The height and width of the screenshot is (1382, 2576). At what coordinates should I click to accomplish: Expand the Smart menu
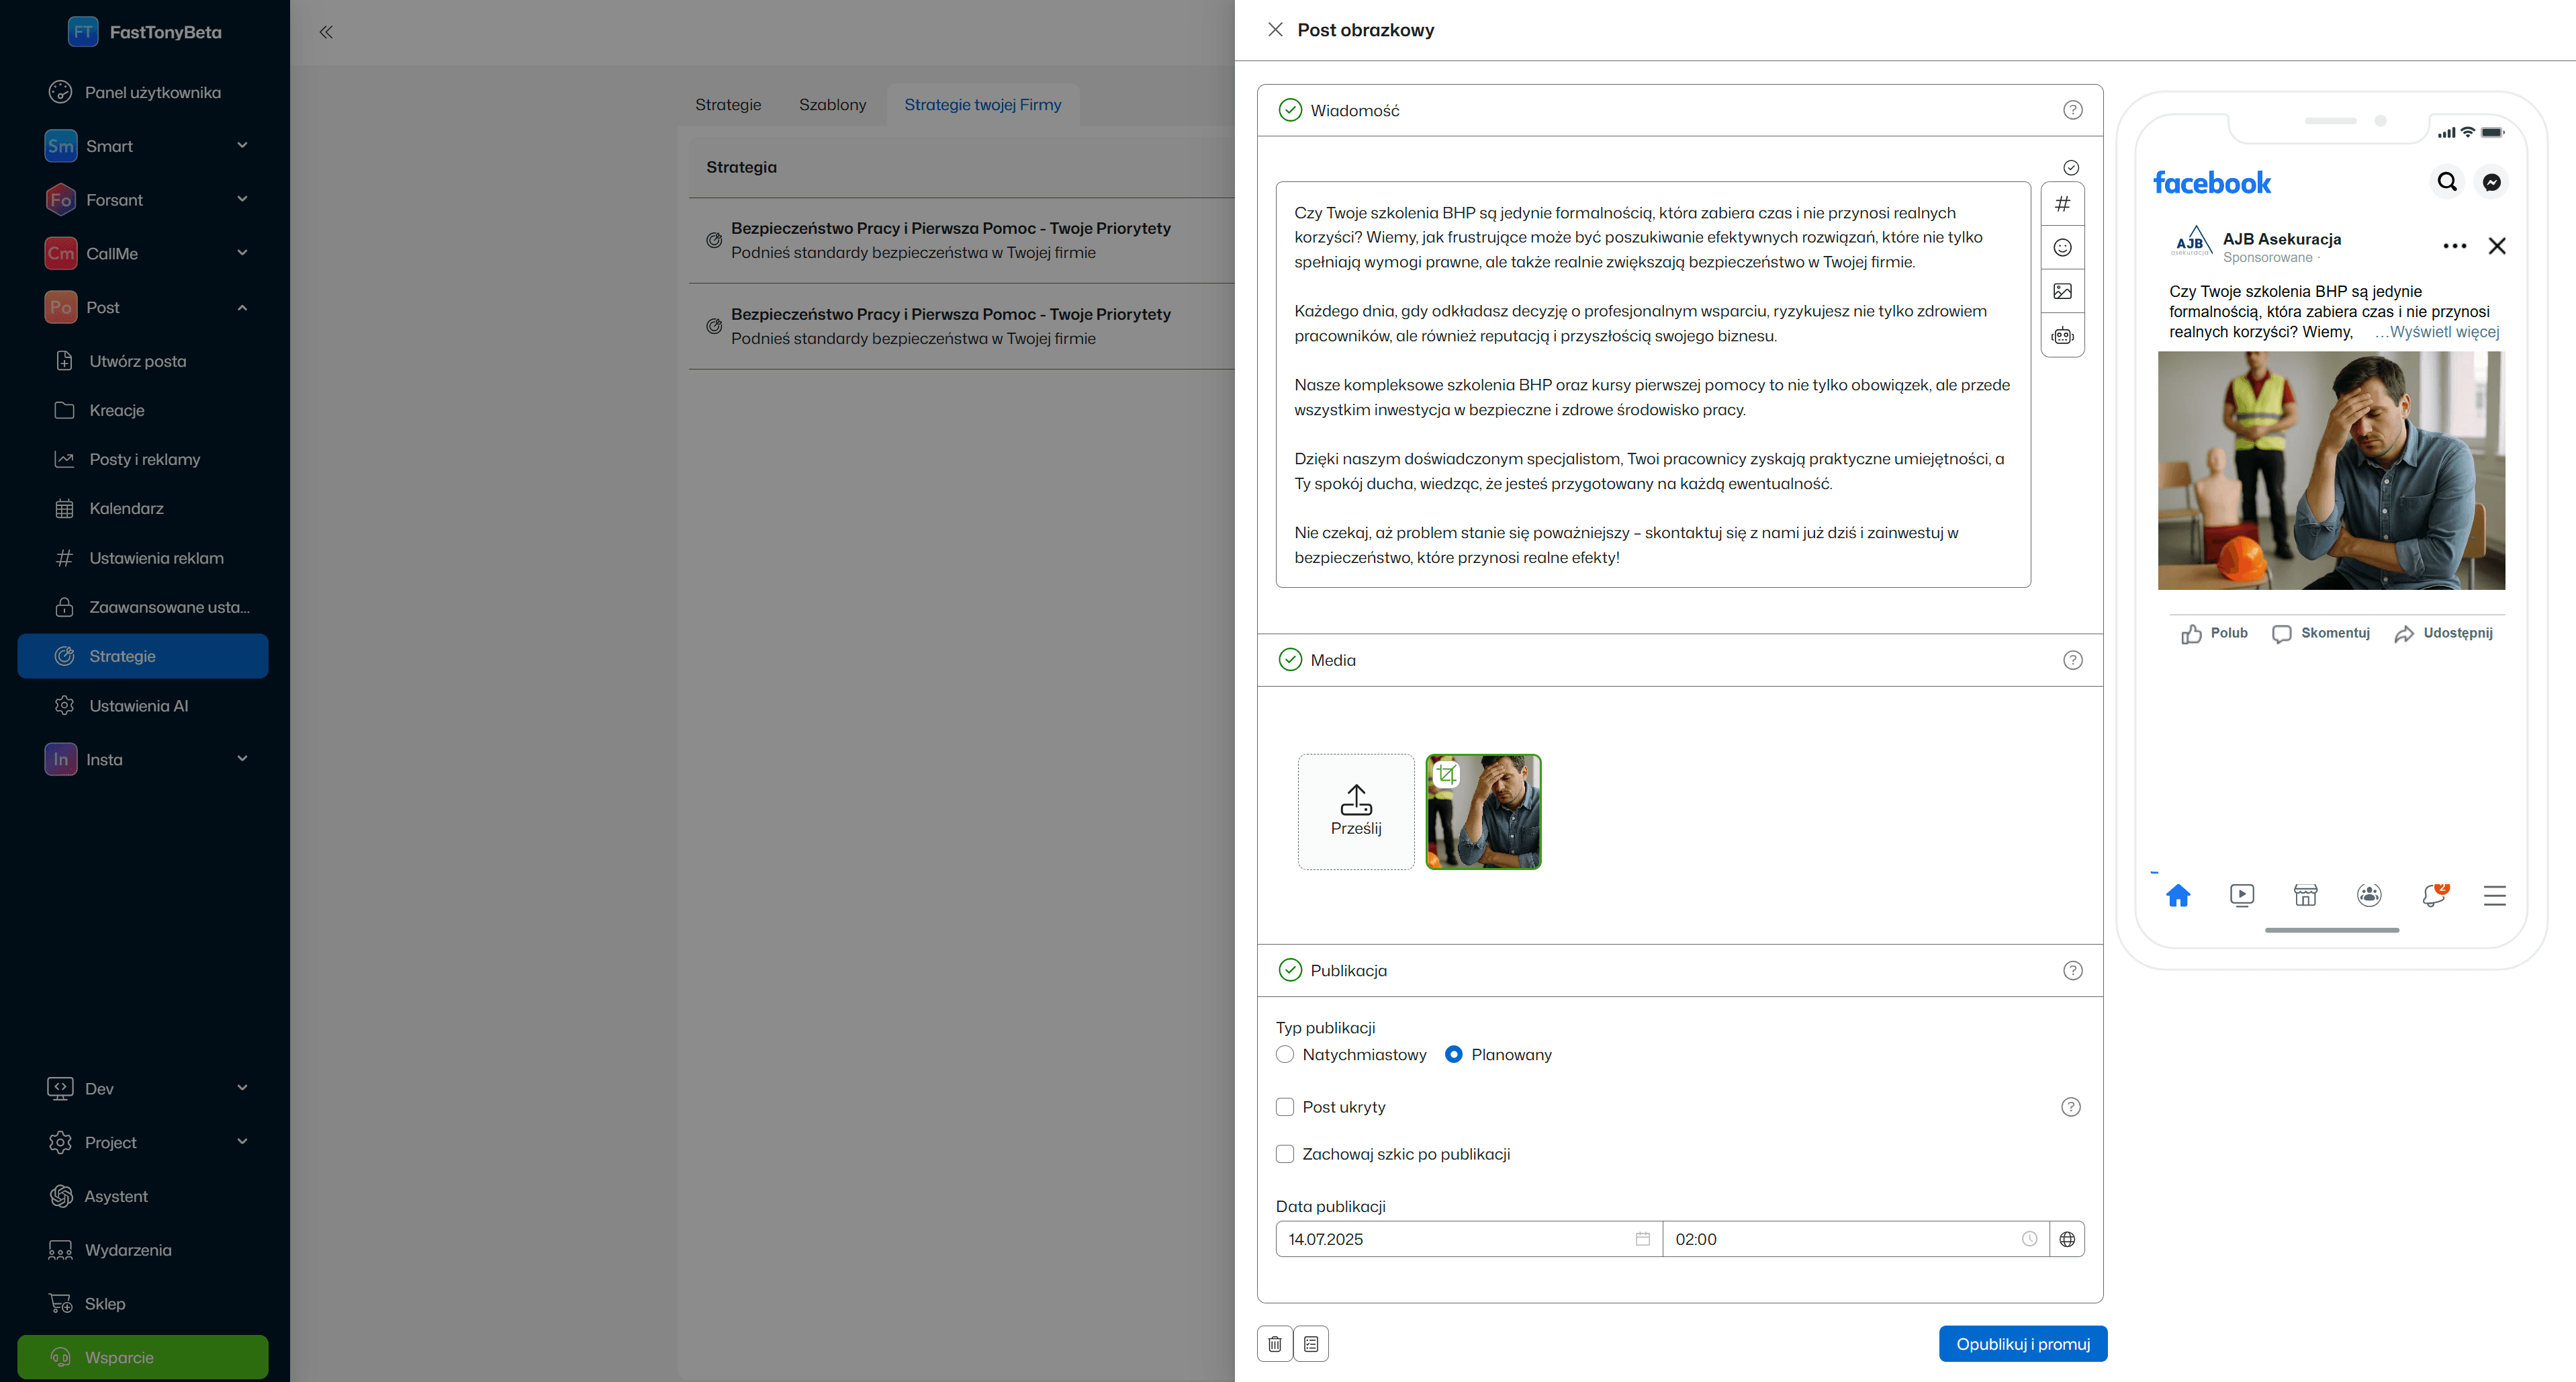pyautogui.click(x=144, y=146)
